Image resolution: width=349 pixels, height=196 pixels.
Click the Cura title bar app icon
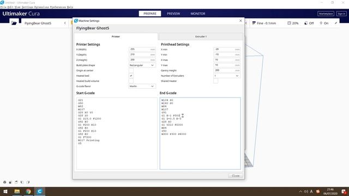[x=2, y=2]
